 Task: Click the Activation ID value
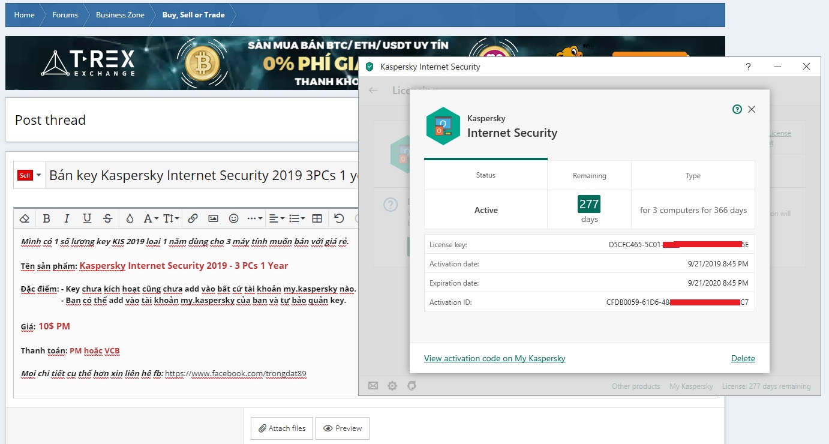click(x=677, y=302)
